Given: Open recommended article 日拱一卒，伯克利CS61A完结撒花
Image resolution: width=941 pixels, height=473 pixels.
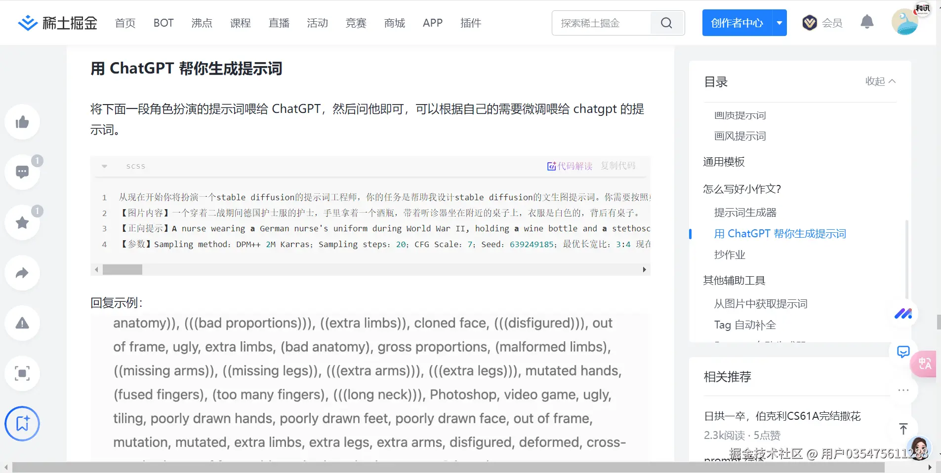Looking at the screenshot, I should 782,416.
